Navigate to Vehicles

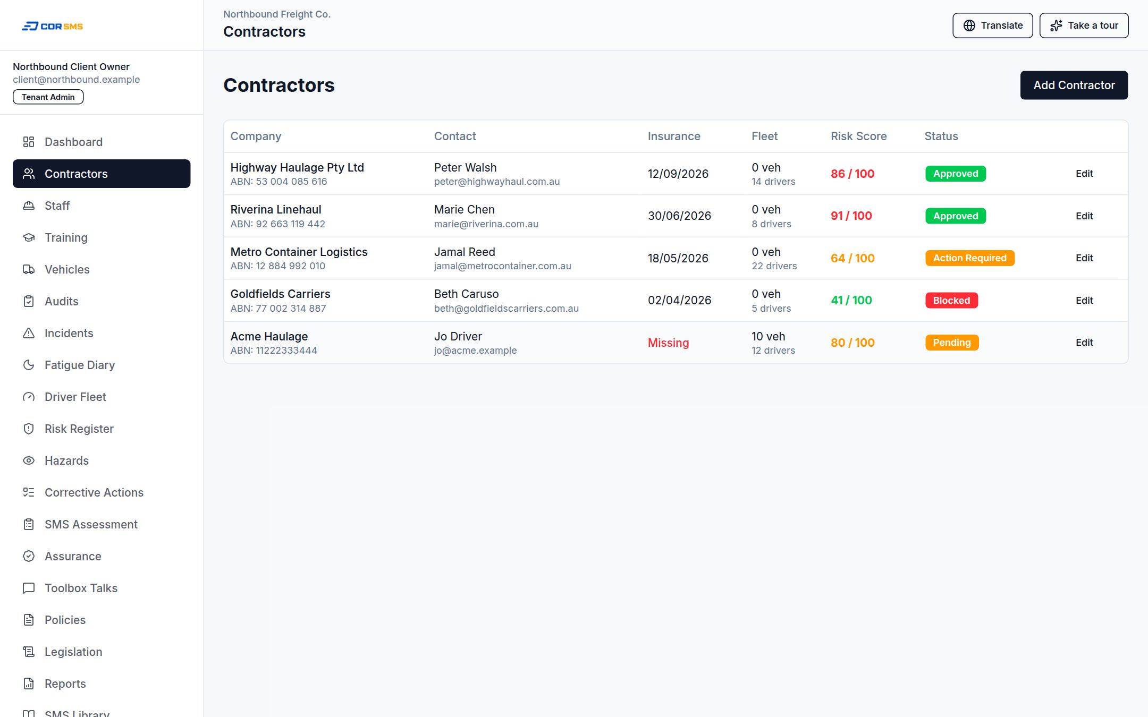pyautogui.click(x=102, y=269)
